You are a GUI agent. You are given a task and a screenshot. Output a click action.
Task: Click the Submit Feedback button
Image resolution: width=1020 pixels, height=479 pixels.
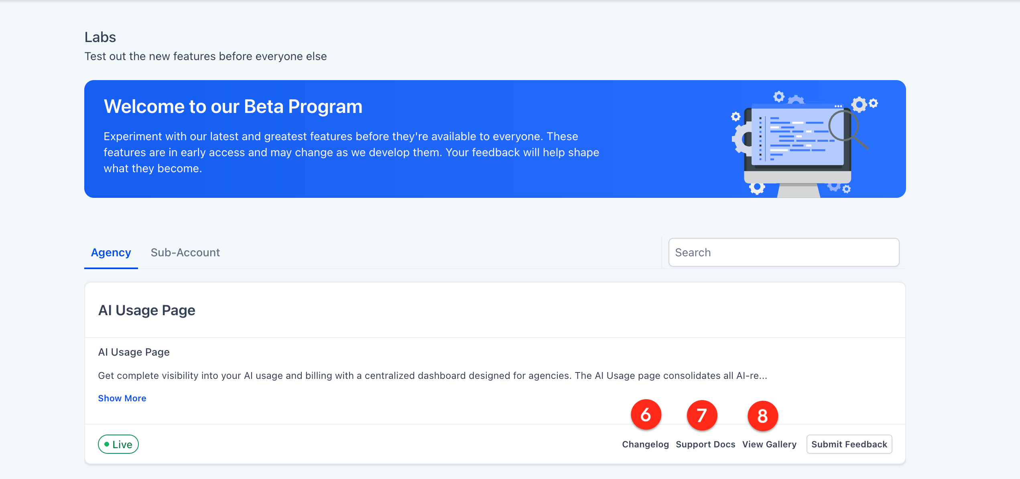pos(849,444)
